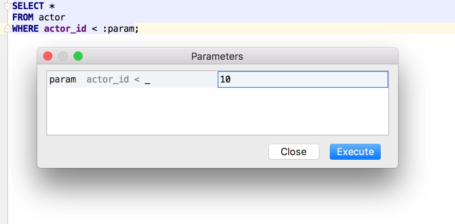Focus the value field containing 10

(303, 79)
